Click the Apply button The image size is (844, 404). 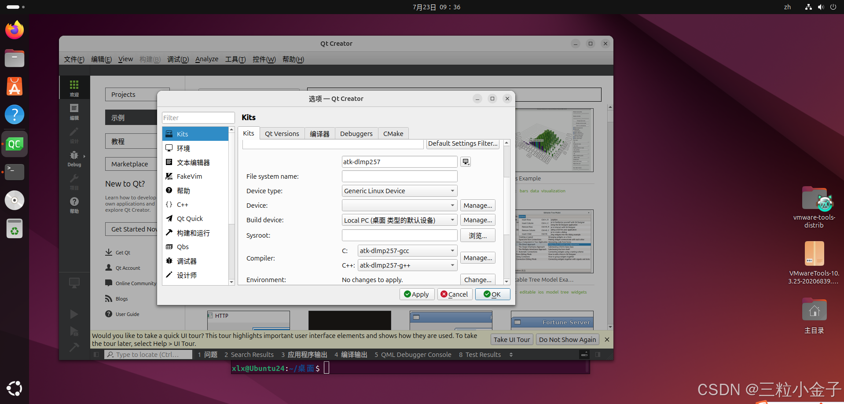[417, 294]
